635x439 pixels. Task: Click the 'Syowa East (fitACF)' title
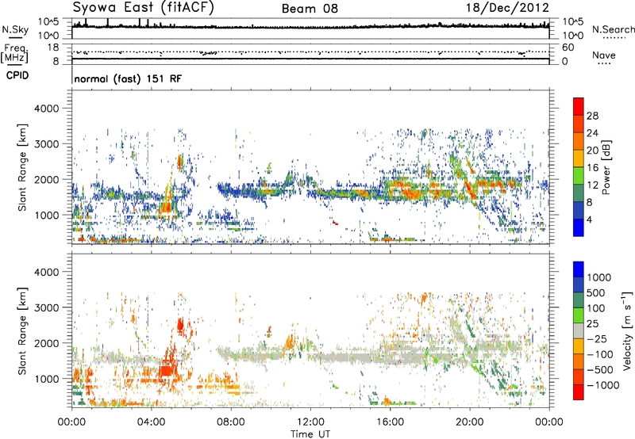pyautogui.click(x=143, y=8)
